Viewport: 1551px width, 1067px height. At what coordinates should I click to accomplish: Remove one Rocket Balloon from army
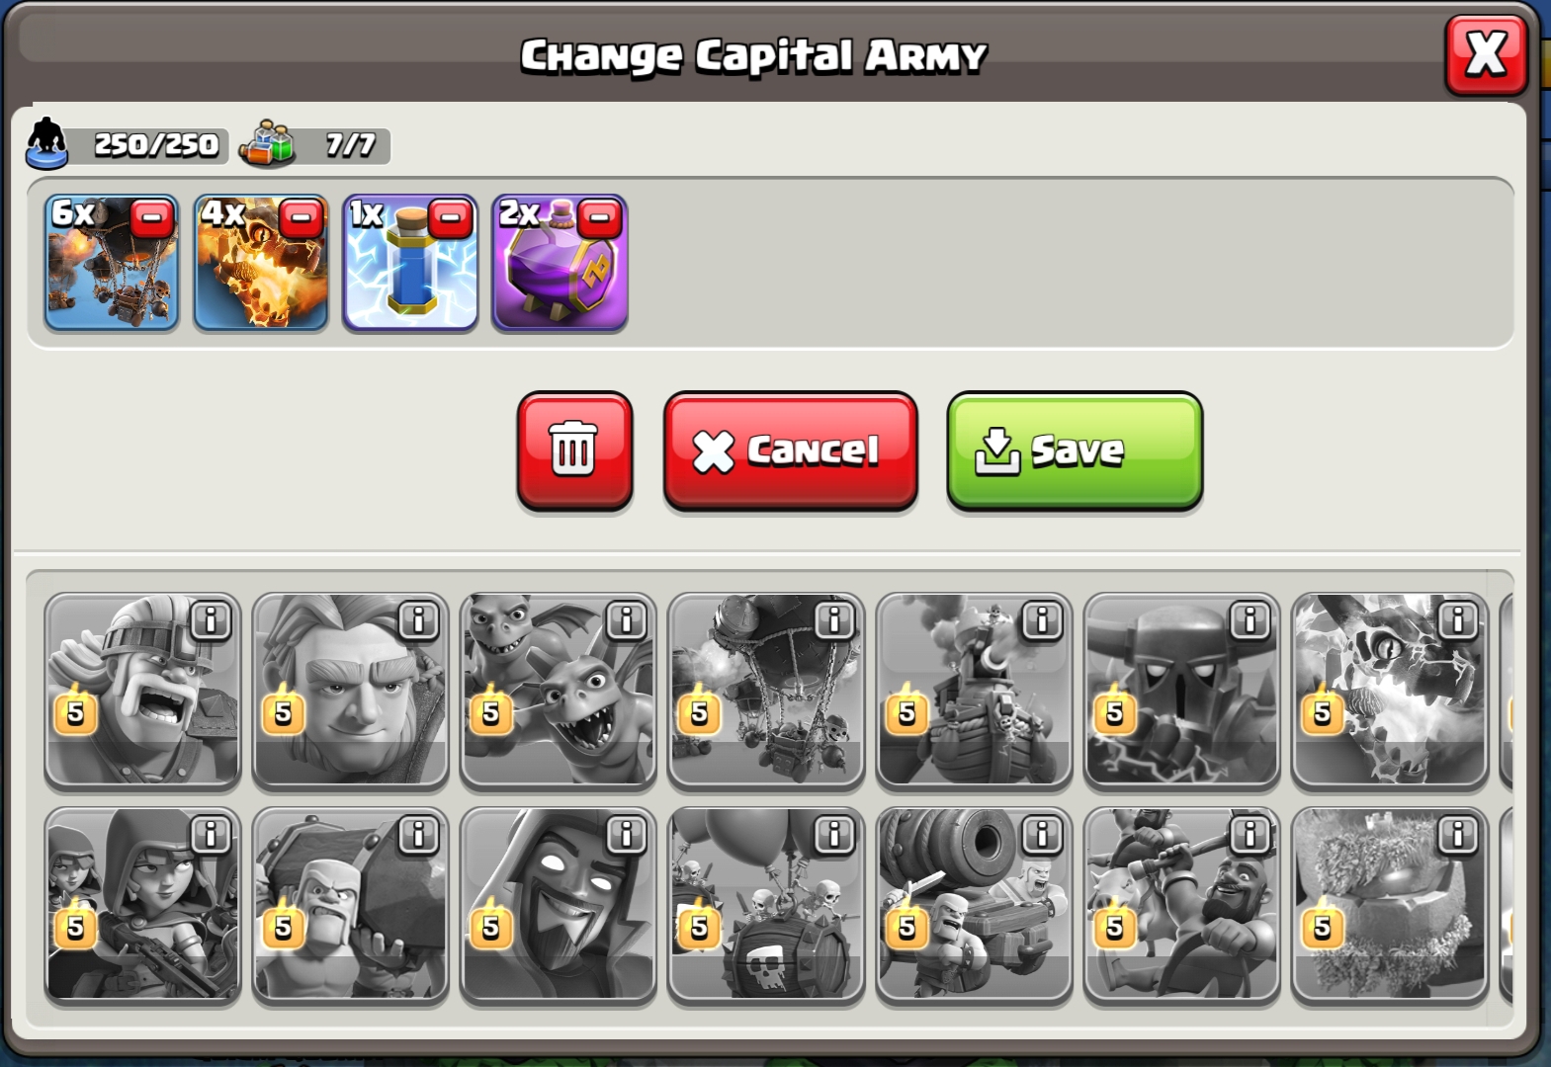[x=151, y=218]
